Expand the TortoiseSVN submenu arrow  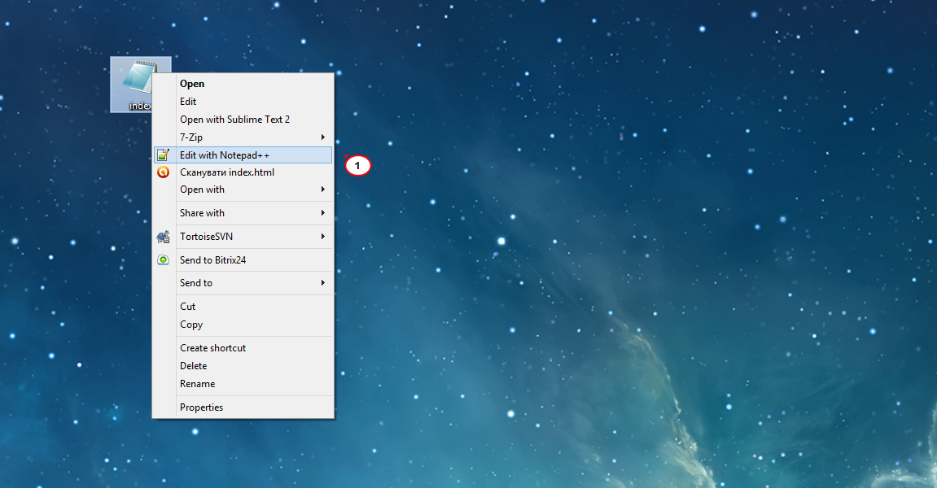click(x=323, y=237)
